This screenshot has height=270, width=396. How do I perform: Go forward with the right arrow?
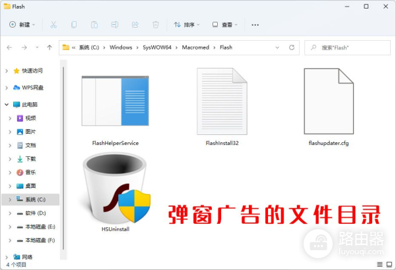coord(24,47)
